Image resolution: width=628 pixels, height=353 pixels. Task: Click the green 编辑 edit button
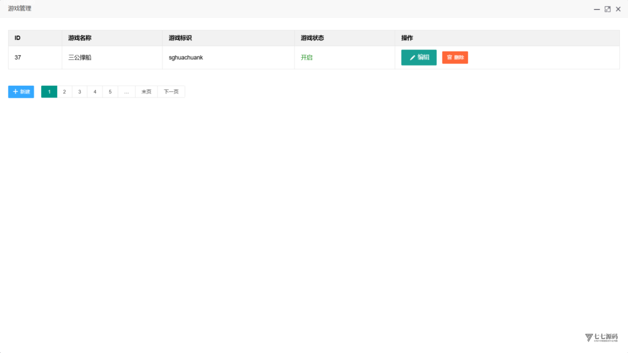pos(418,57)
